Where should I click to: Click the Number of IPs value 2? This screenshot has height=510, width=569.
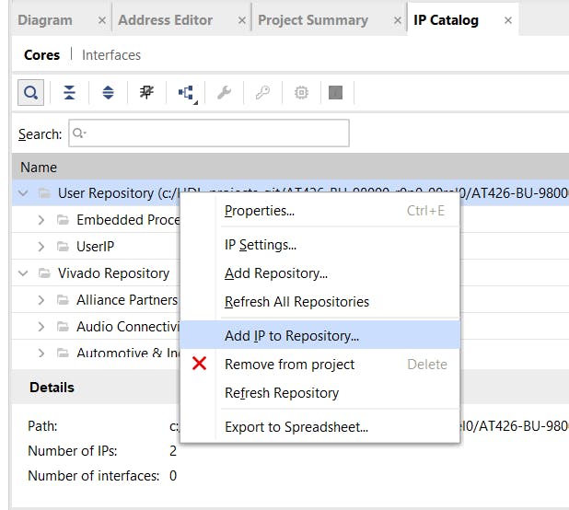click(173, 451)
